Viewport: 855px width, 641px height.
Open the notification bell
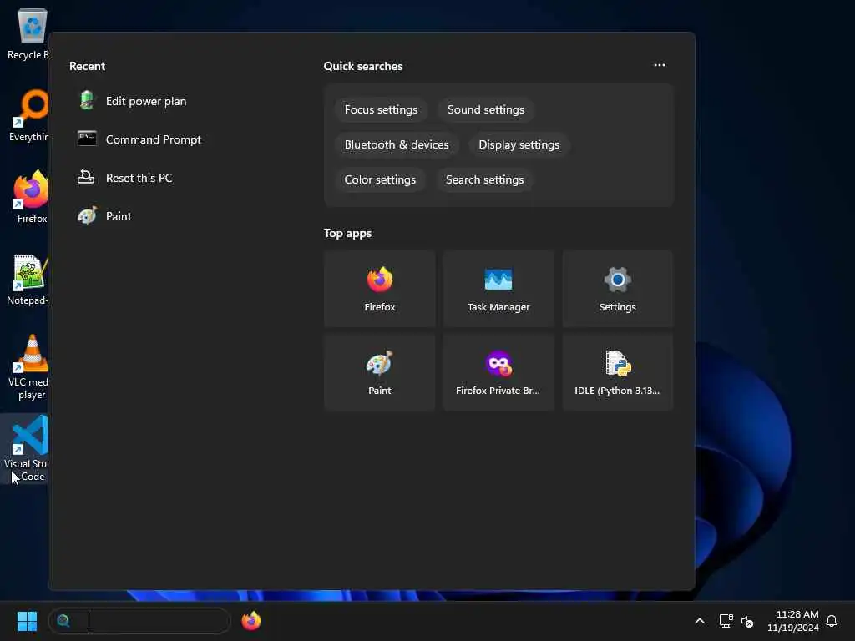[832, 621]
